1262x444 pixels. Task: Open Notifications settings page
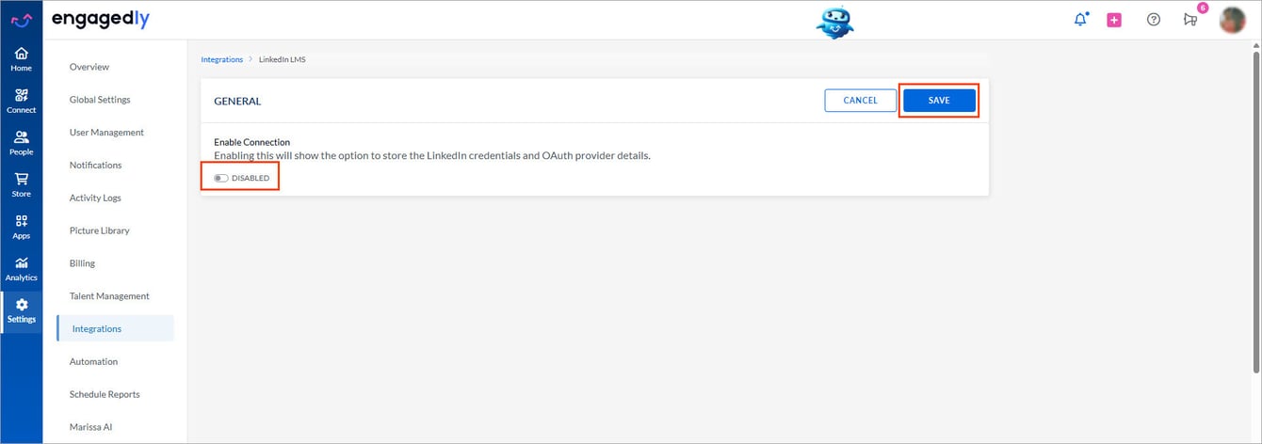click(x=95, y=166)
